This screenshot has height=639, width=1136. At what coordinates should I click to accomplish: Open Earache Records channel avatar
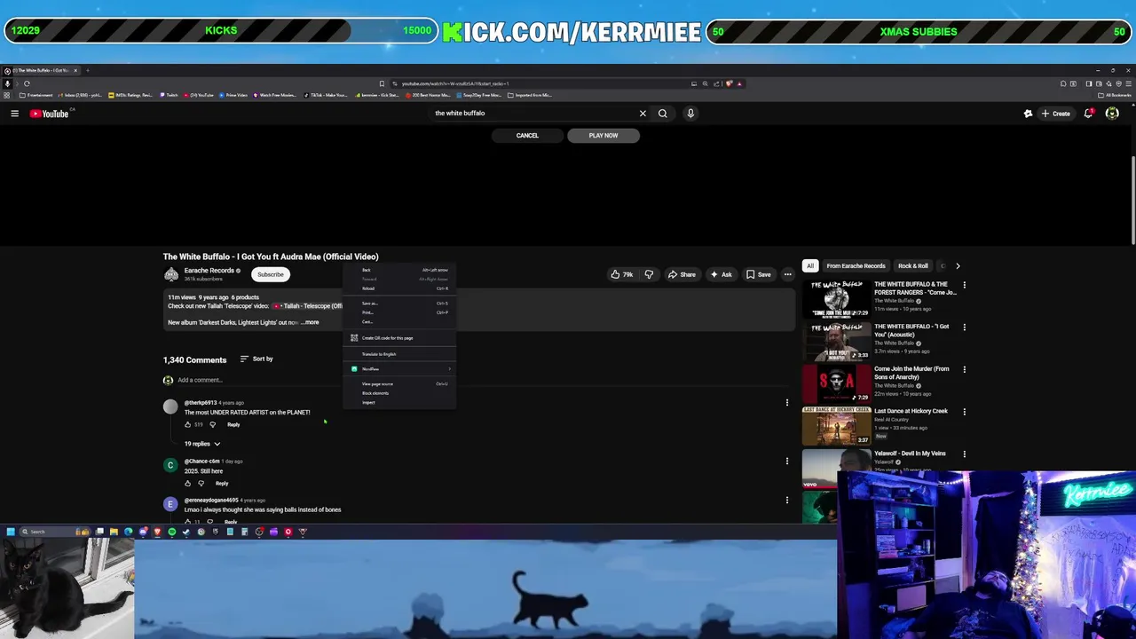tap(171, 274)
